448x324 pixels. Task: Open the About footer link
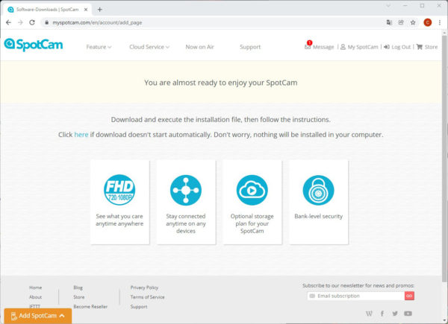(35, 297)
